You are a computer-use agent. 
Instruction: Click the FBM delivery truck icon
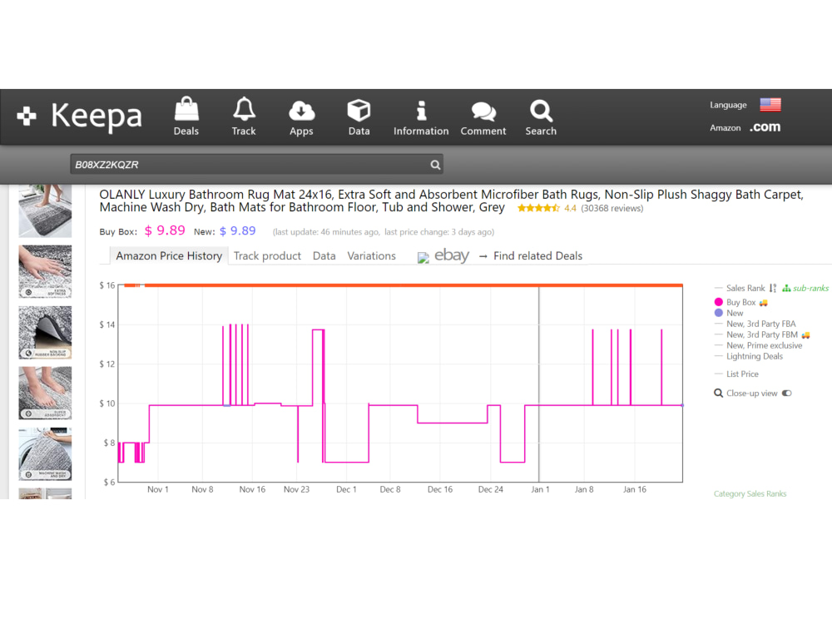coord(805,334)
